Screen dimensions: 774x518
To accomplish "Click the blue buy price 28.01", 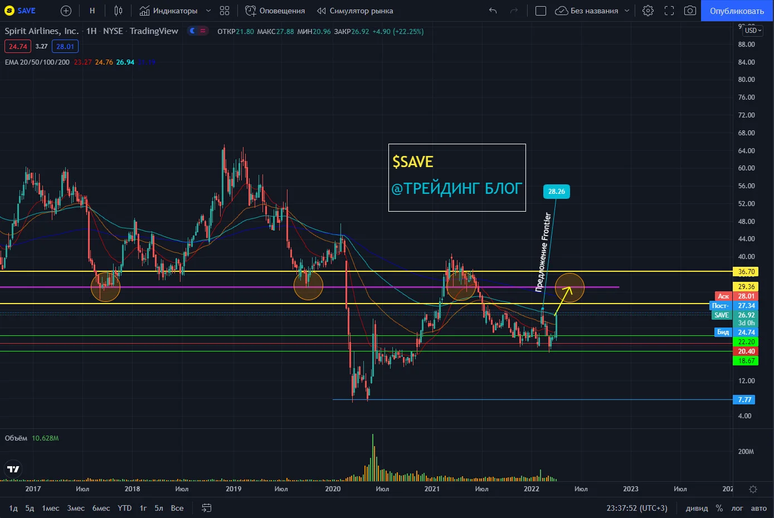I will click(65, 47).
